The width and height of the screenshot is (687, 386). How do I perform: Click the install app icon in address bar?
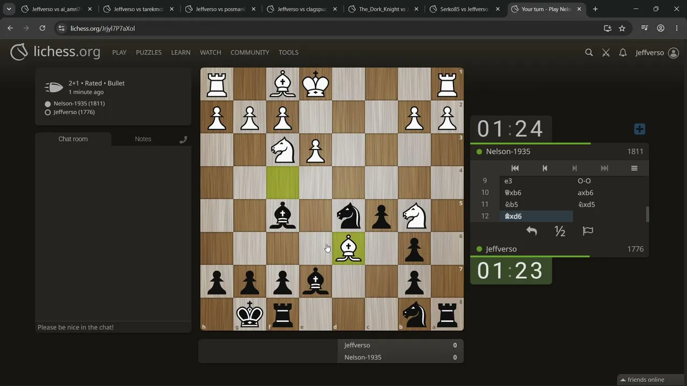608,28
